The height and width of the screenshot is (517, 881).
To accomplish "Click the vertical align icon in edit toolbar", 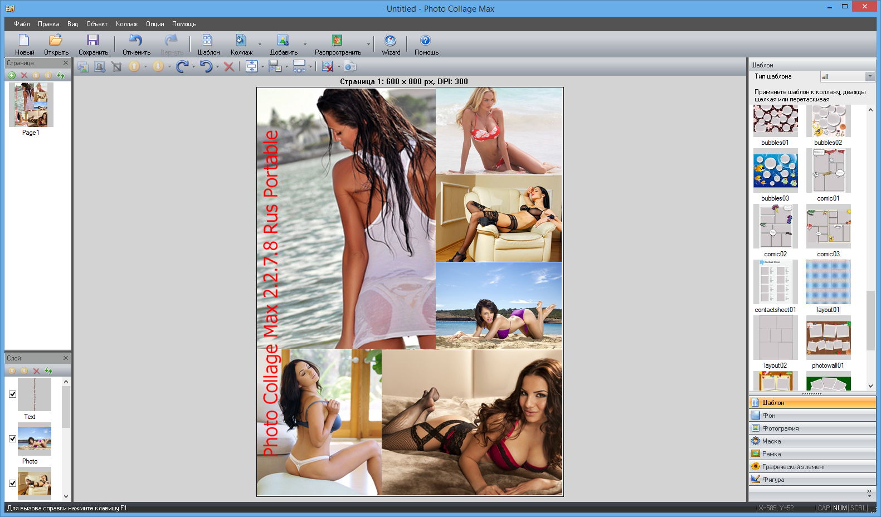I will click(x=251, y=66).
